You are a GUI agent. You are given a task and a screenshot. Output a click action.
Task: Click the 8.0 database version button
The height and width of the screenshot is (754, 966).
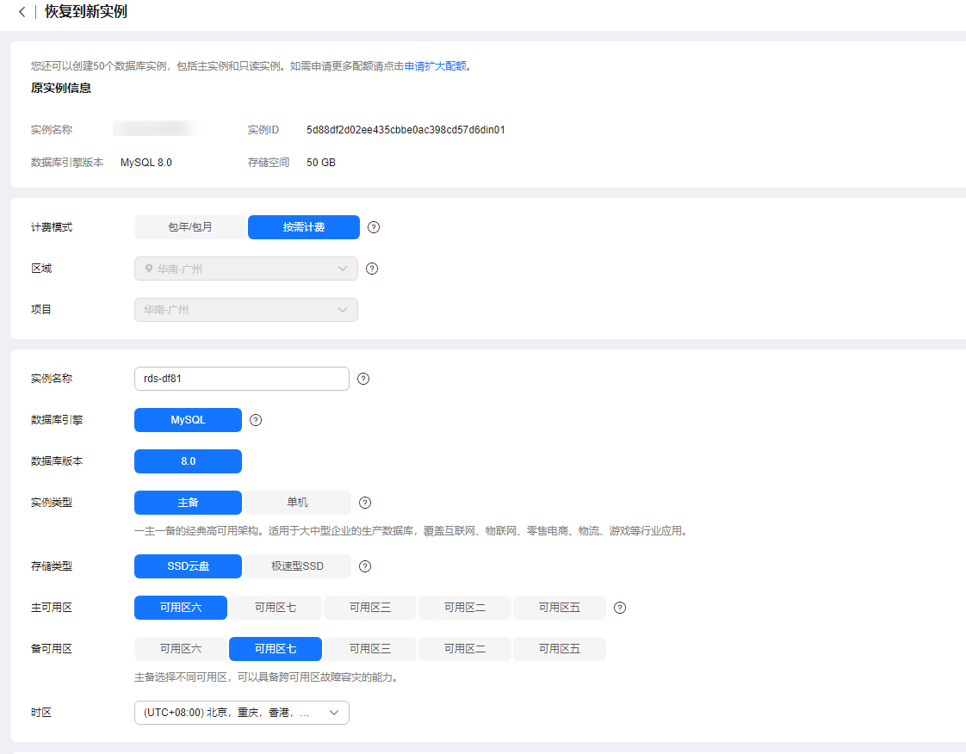point(188,461)
